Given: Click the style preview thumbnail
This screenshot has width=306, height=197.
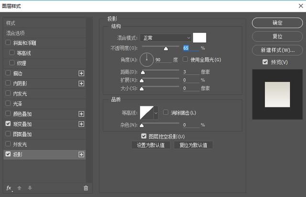Looking at the screenshot, I should pyautogui.click(x=277, y=94).
